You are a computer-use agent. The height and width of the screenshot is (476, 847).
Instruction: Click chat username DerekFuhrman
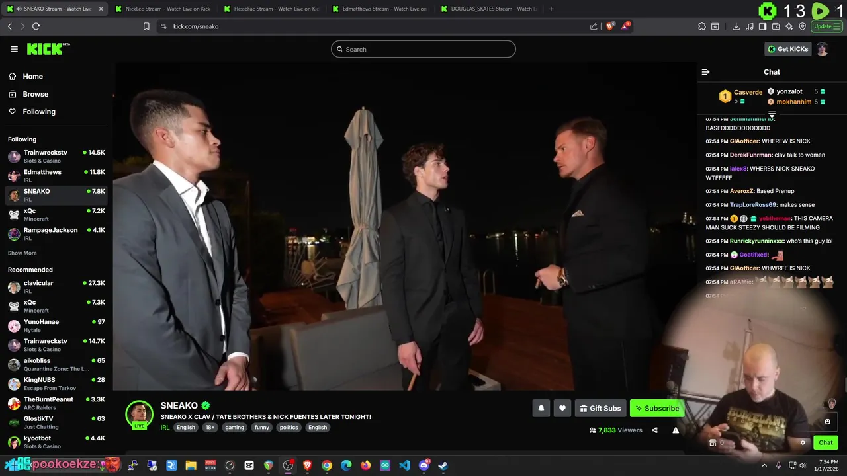tap(751, 155)
